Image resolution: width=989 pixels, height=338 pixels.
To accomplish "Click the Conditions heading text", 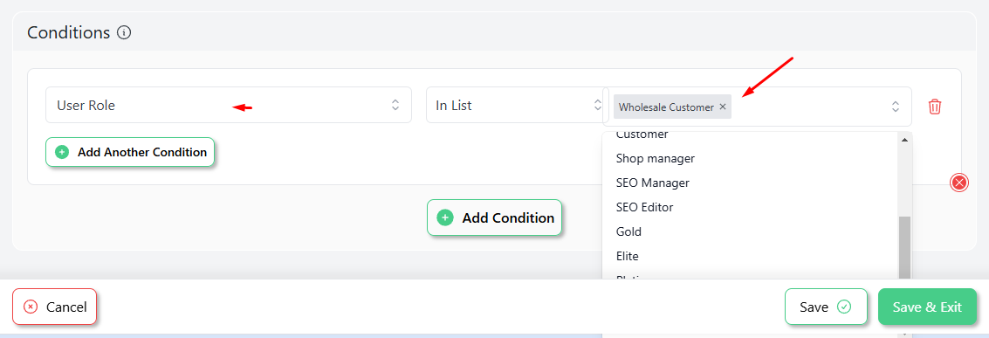I will point(69,32).
